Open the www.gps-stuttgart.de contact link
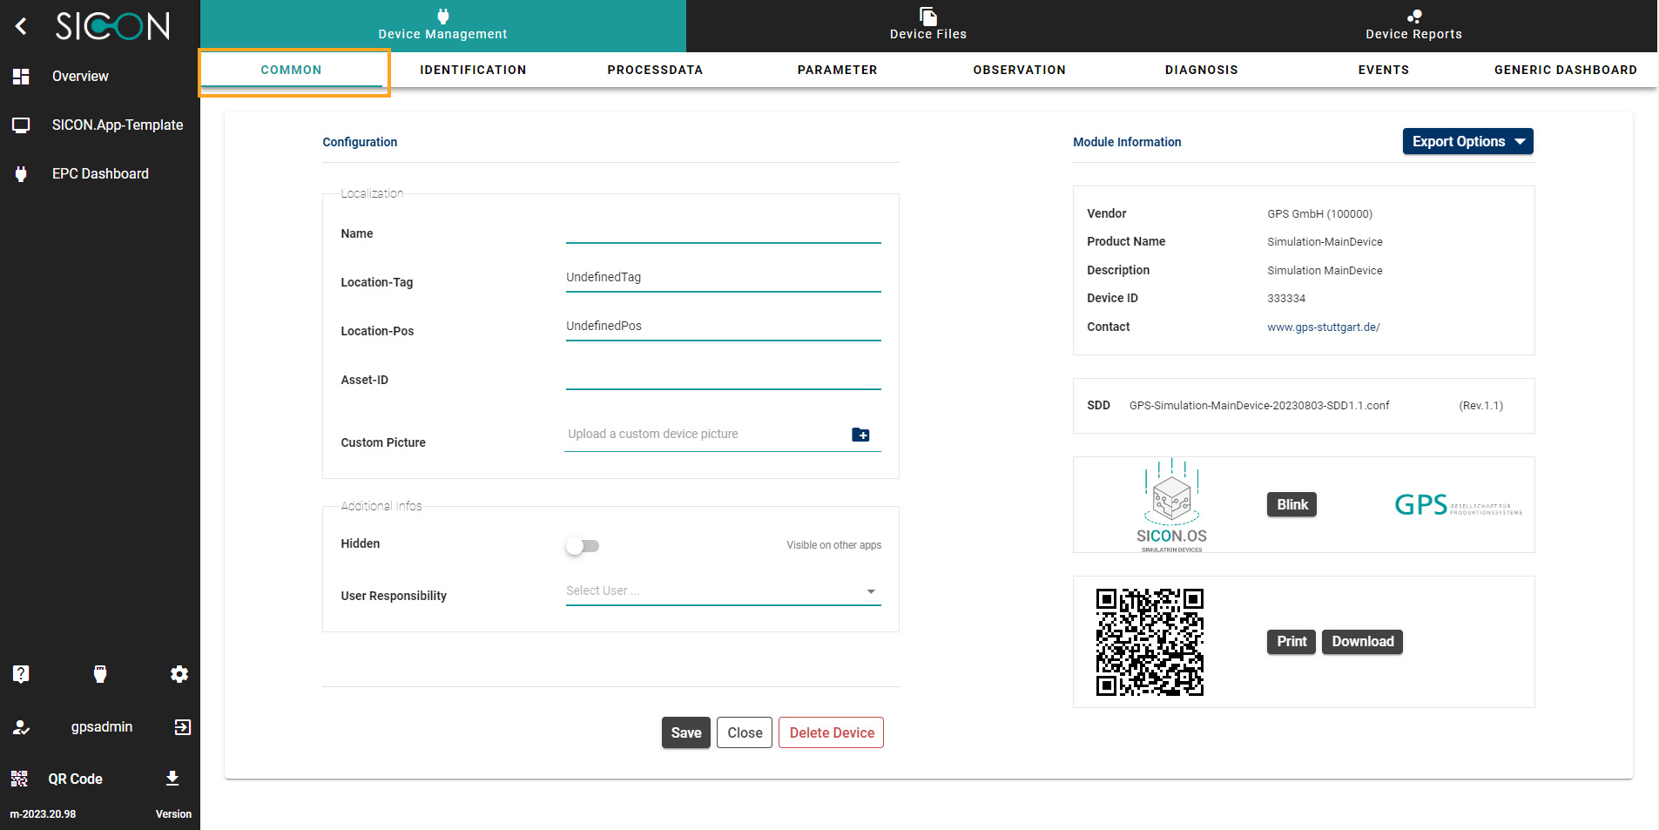The image size is (1659, 830). coord(1323,327)
